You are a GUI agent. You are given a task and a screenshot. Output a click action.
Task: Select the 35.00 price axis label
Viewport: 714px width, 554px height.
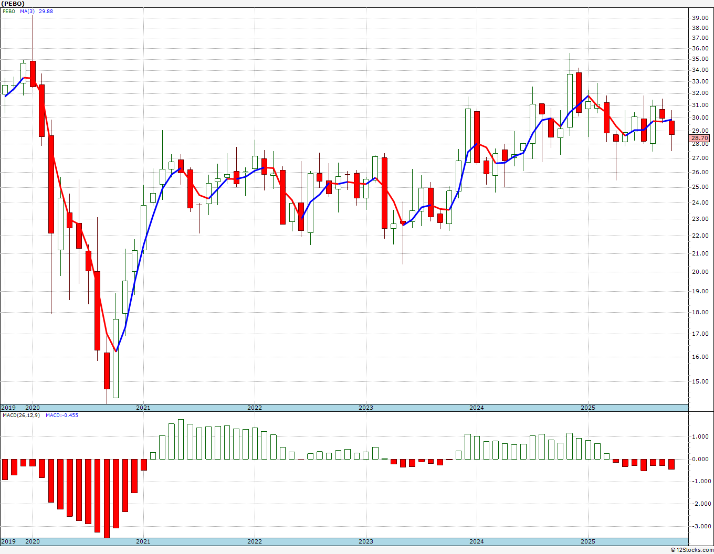[700, 59]
